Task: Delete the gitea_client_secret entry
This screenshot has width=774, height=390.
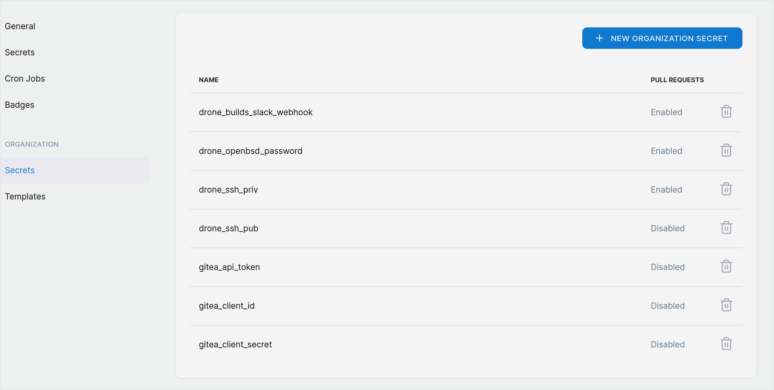Action: coord(726,344)
